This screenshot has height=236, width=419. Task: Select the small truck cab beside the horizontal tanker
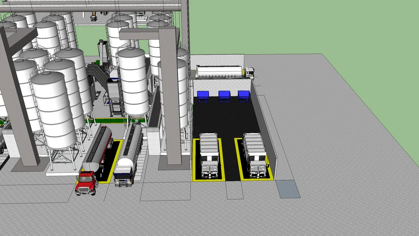pos(249,72)
